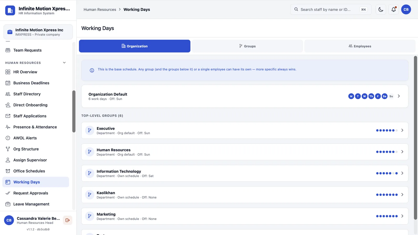Open Request Approvals in the sidebar
418x235 pixels.
(36, 193)
